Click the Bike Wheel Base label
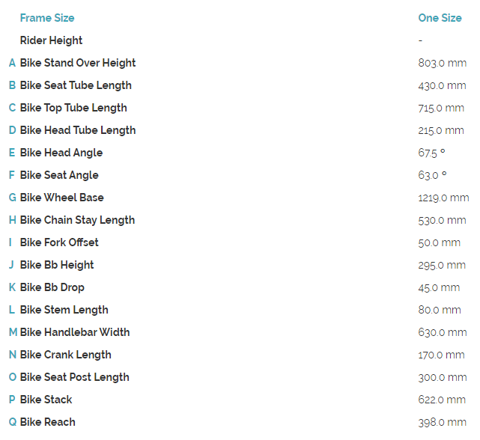This screenshot has width=480, height=440. point(62,198)
